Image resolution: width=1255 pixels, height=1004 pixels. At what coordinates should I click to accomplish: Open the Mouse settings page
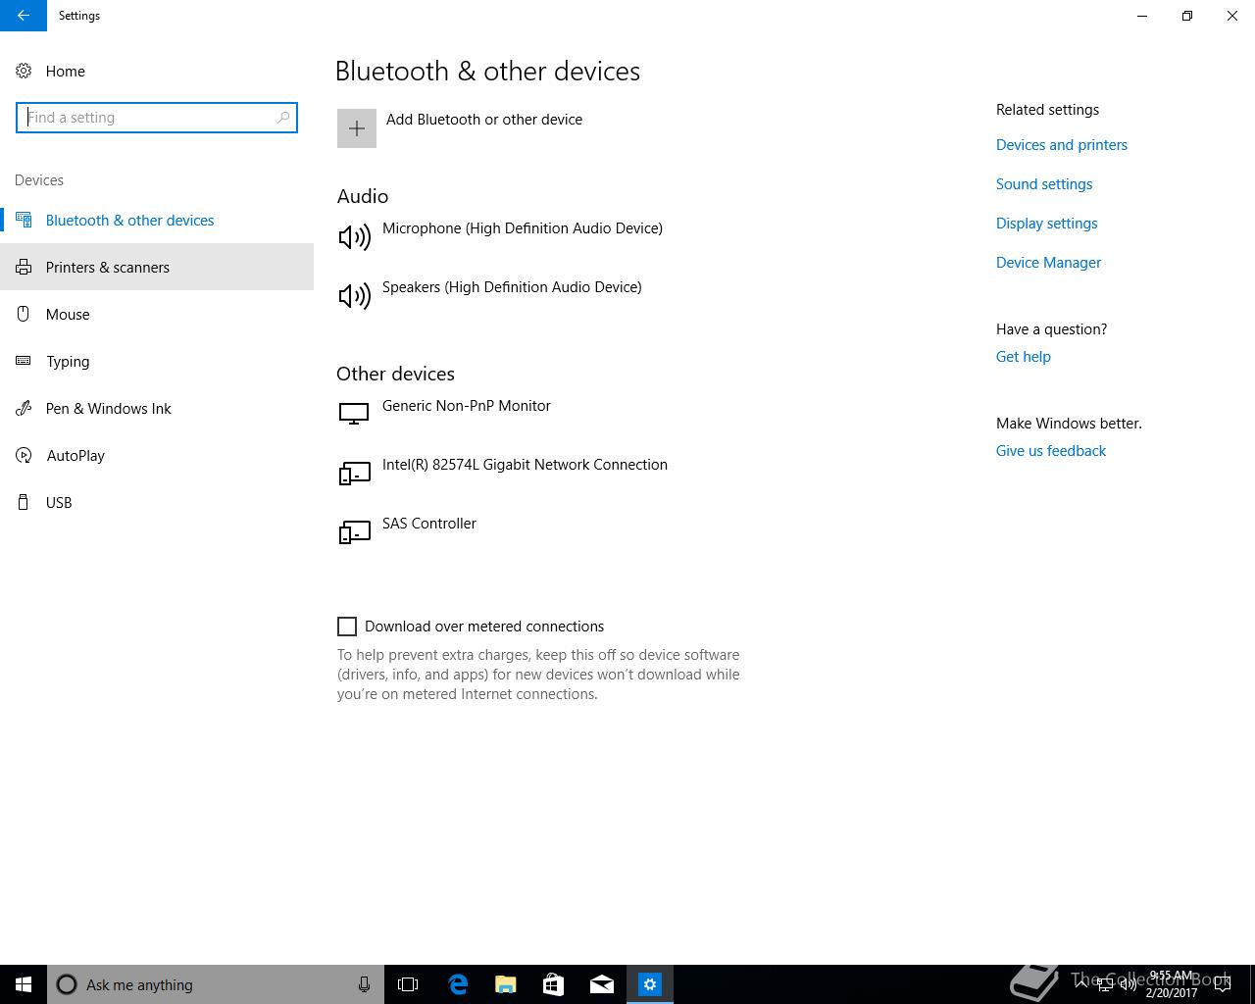157,314
